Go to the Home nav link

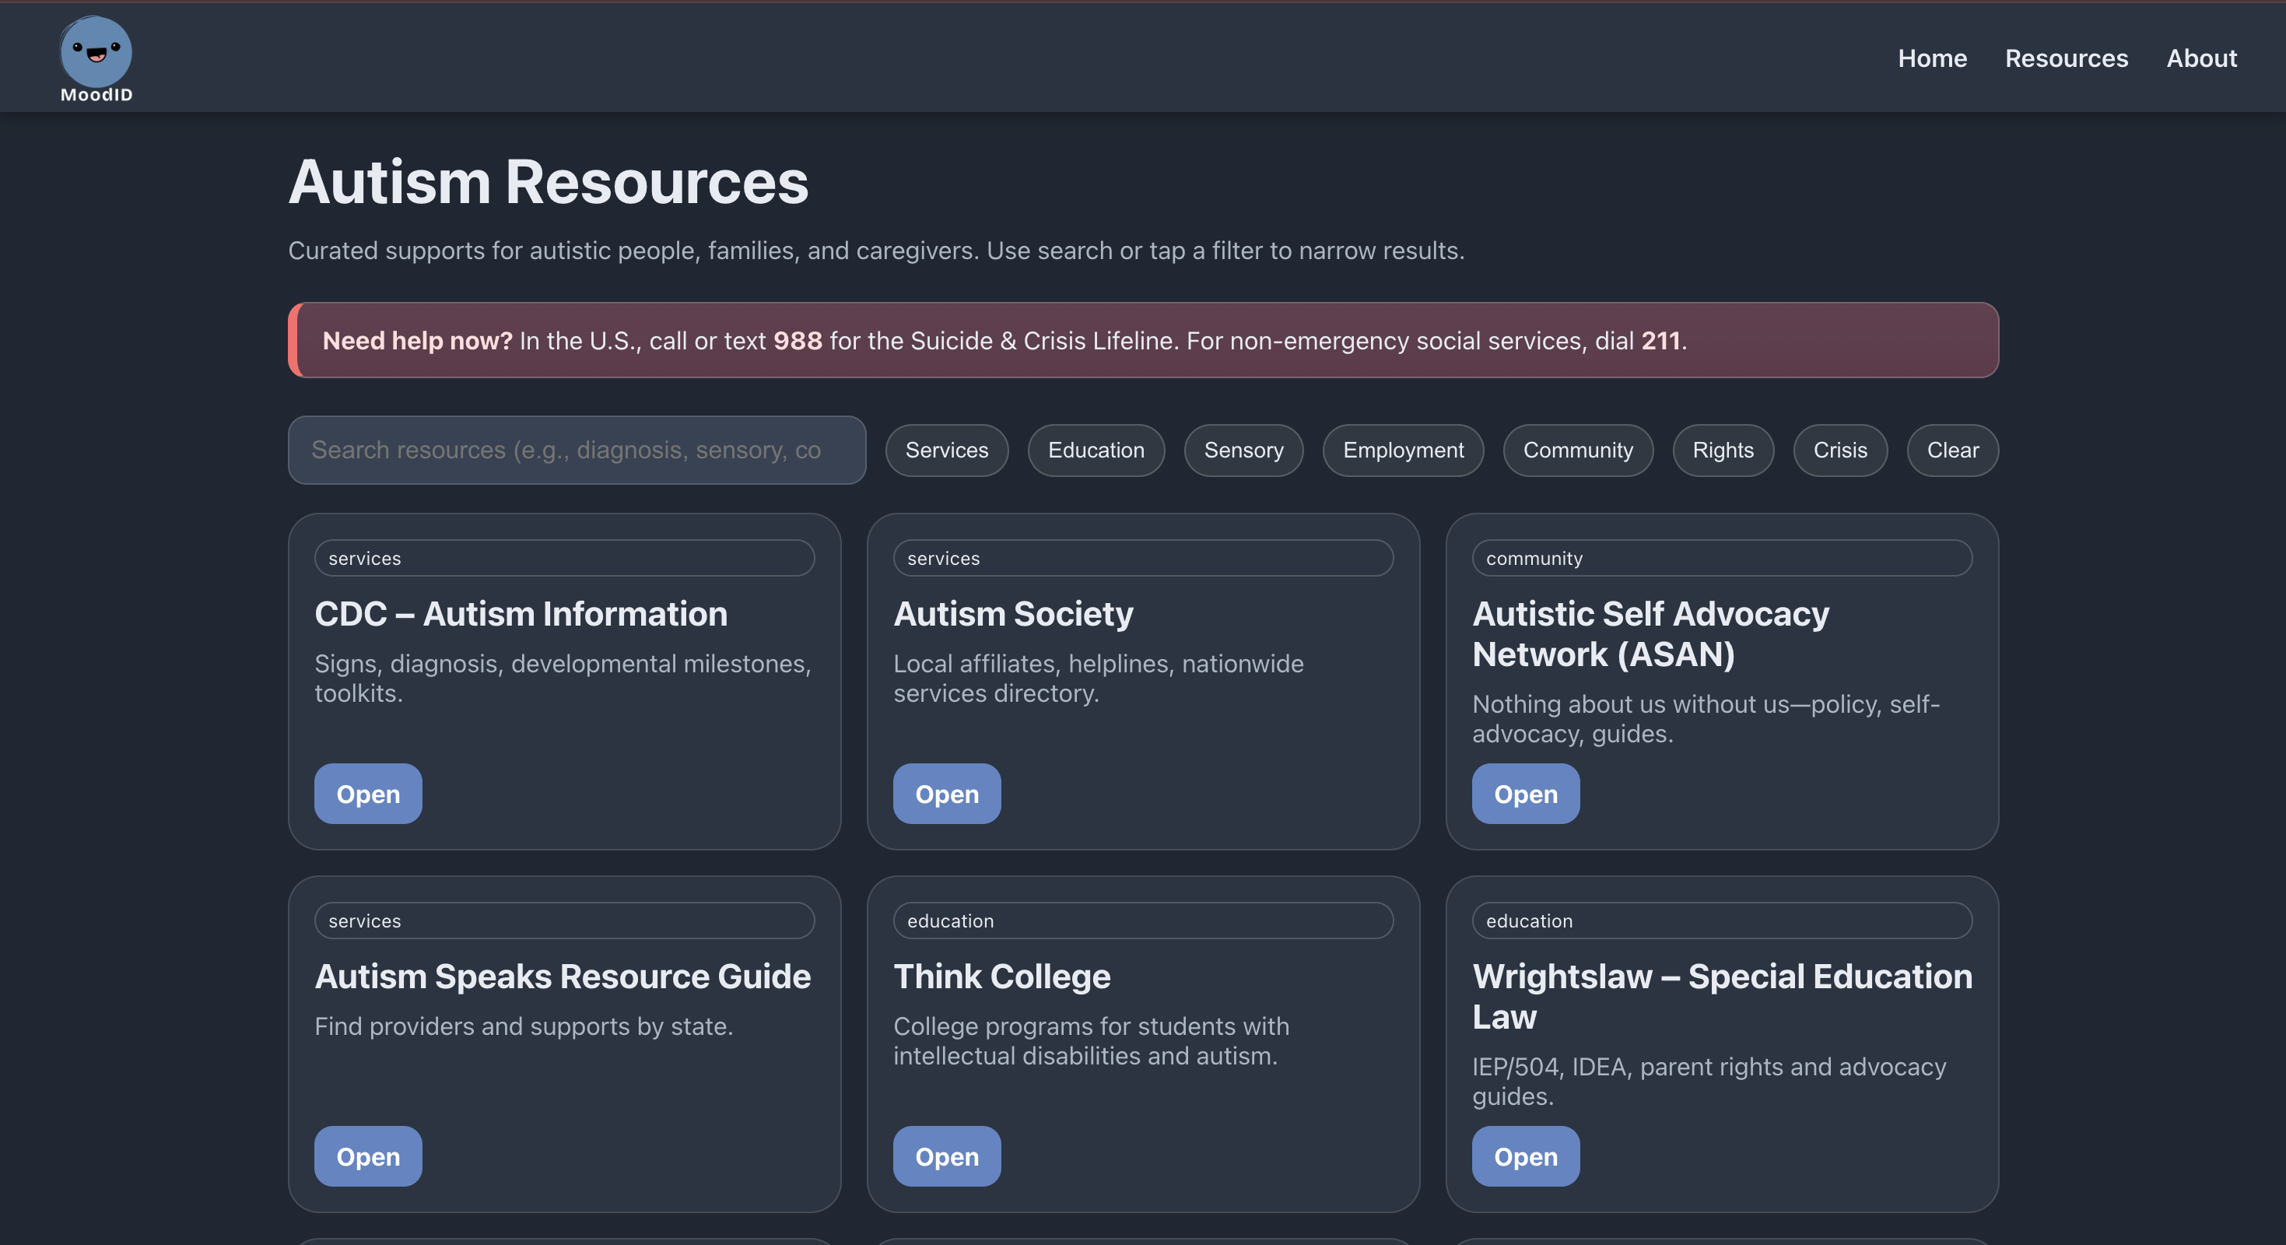tap(1932, 58)
